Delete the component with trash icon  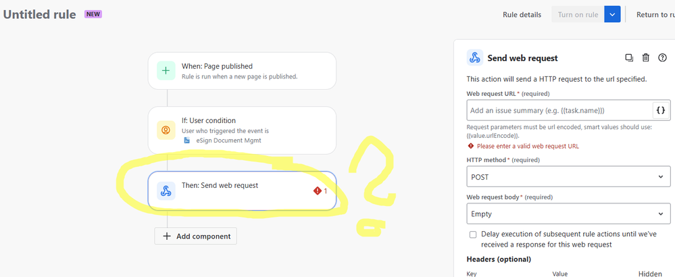646,57
